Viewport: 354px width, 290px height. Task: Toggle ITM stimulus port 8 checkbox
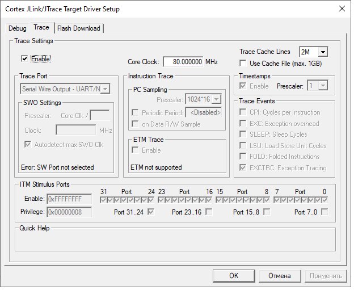point(267,200)
